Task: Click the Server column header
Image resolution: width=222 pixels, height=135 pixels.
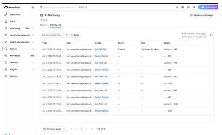Action: pos(121,43)
